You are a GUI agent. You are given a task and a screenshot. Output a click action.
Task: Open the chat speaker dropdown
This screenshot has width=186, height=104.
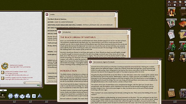(32, 83)
